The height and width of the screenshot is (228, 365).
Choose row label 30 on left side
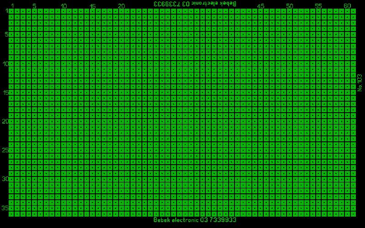(5, 179)
